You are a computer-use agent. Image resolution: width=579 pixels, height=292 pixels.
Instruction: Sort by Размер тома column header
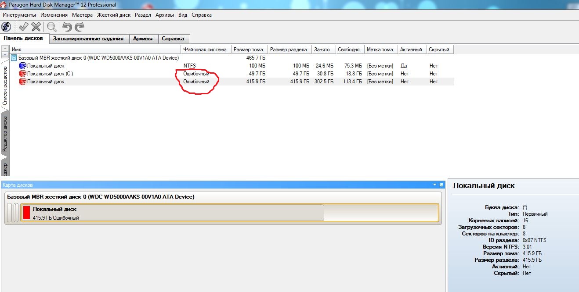(248, 50)
